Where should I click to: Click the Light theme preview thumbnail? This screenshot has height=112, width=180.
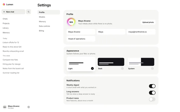[x=81, y=62]
